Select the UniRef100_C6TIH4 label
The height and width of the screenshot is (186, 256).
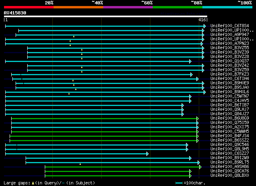[x=230, y=79]
